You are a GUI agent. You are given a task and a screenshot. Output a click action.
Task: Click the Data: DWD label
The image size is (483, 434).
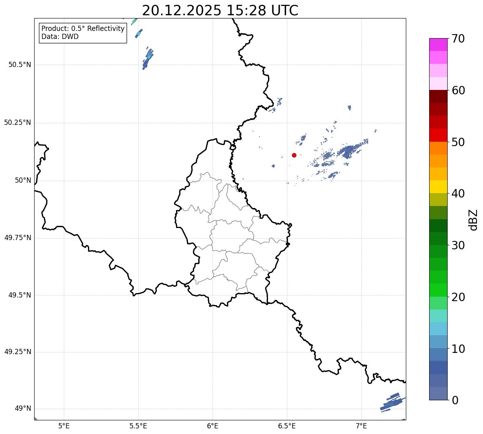[60, 37]
